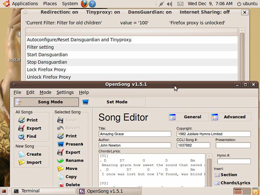Create a new song

point(30,154)
